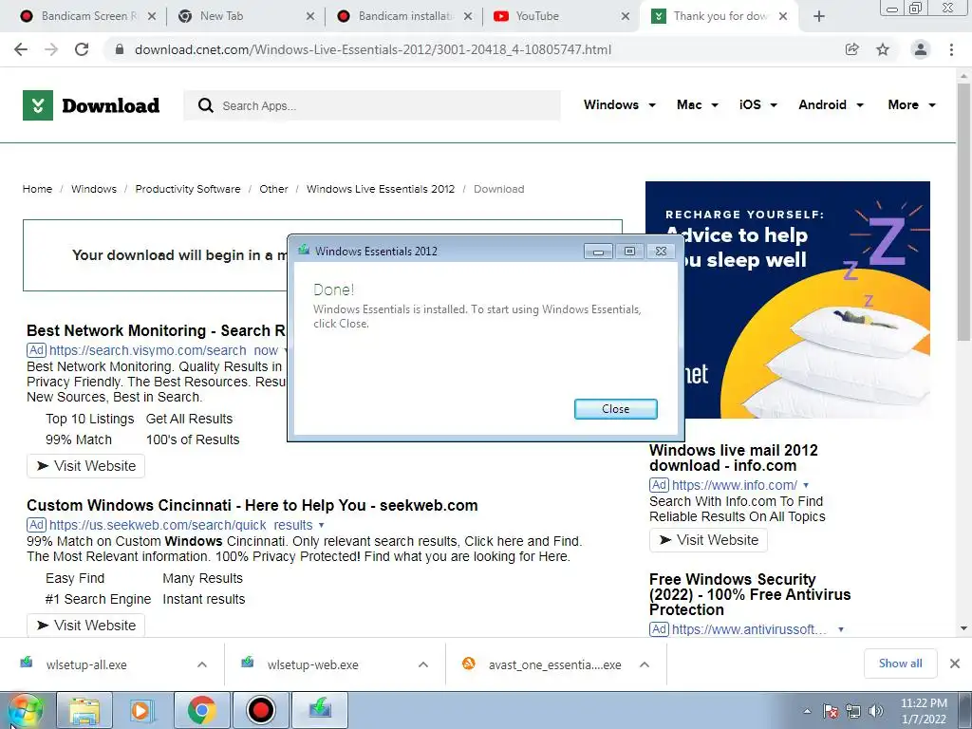Open the Other breadcrumb link
Image resolution: width=972 pixels, height=729 pixels.
273,189
